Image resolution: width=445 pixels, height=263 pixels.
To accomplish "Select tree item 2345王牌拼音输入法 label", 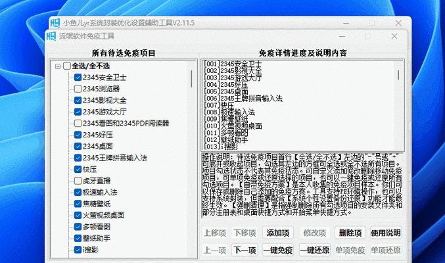I will pos(115,158).
